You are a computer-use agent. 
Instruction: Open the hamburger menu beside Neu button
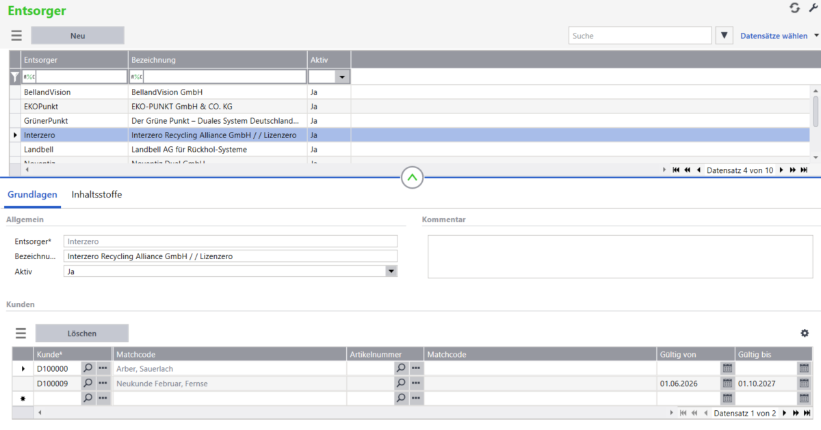16,36
